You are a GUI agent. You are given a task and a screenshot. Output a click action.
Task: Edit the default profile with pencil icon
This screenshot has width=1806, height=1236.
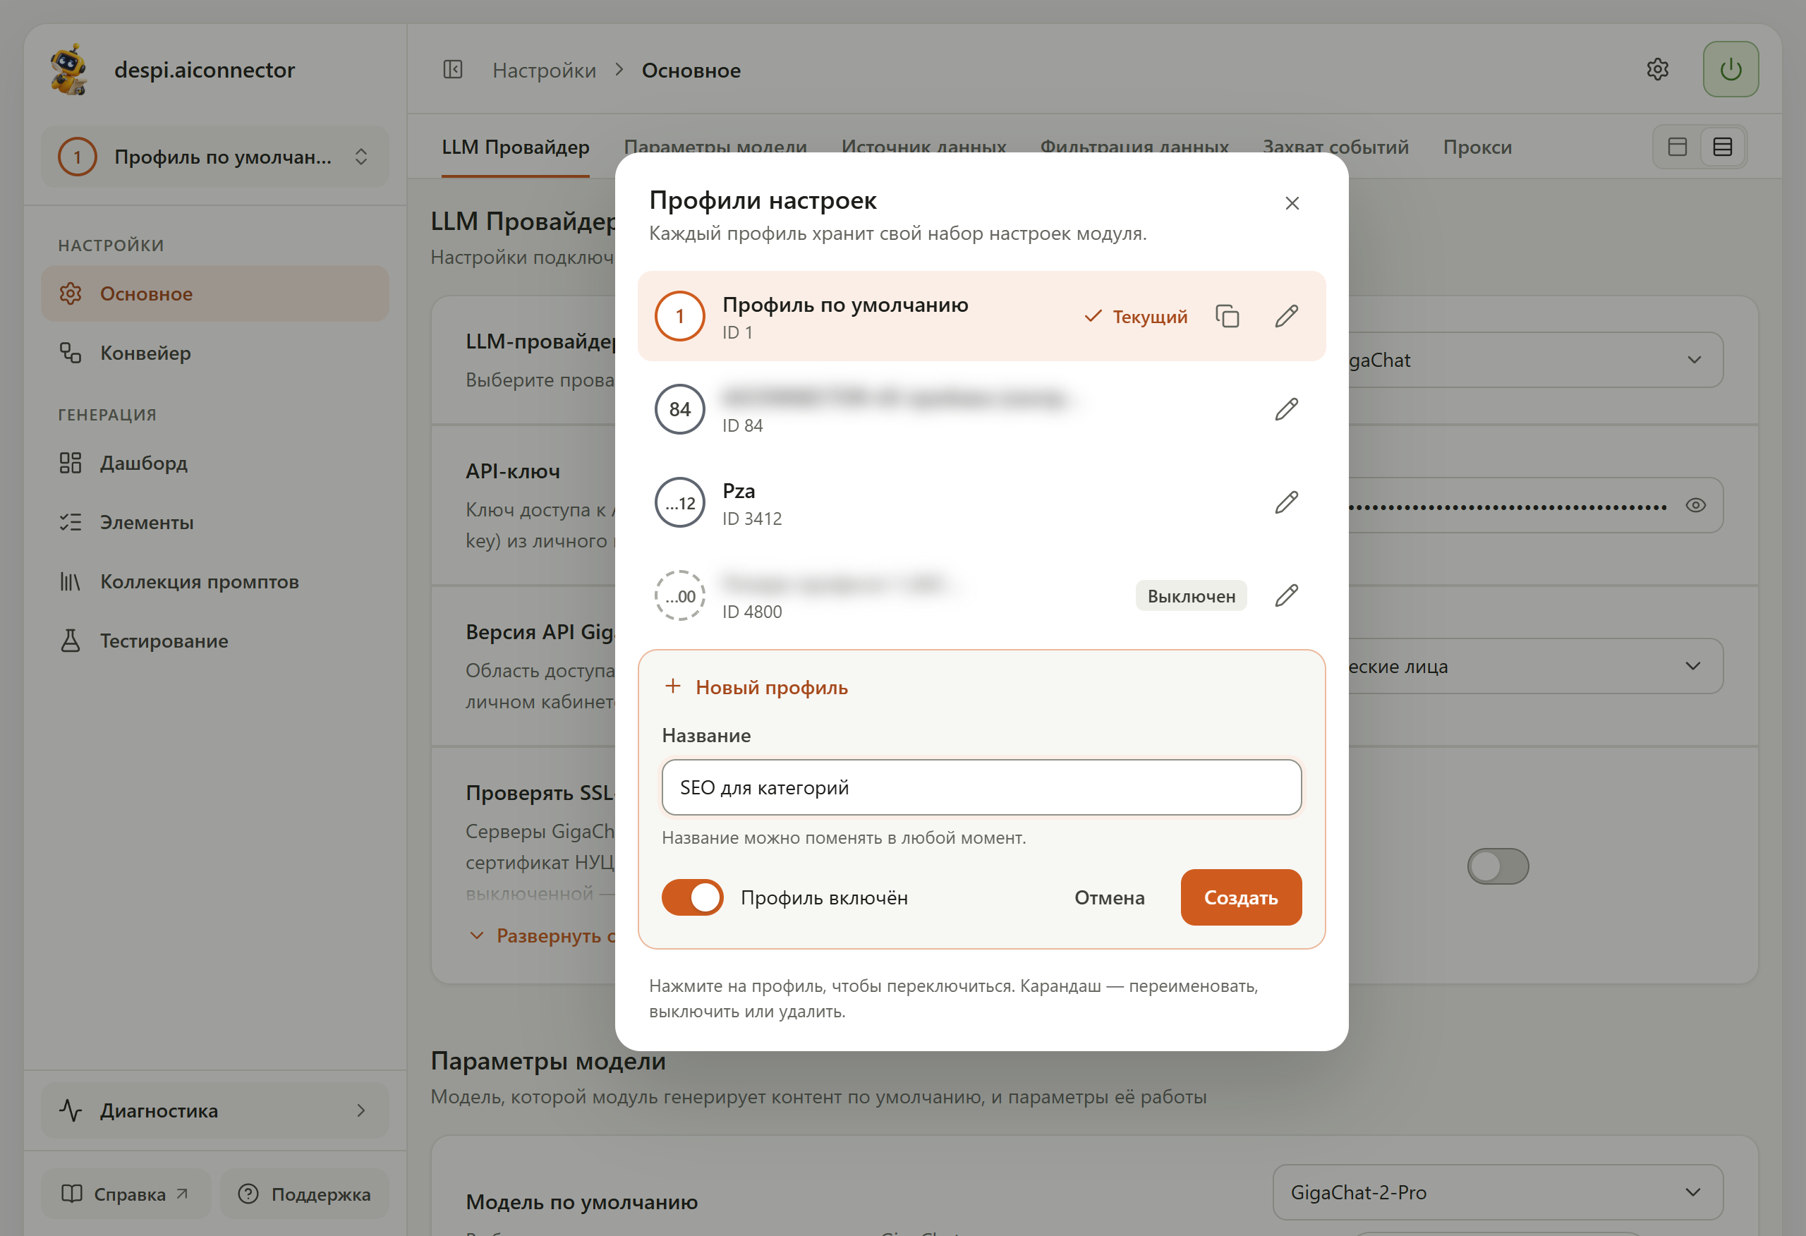point(1287,316)
